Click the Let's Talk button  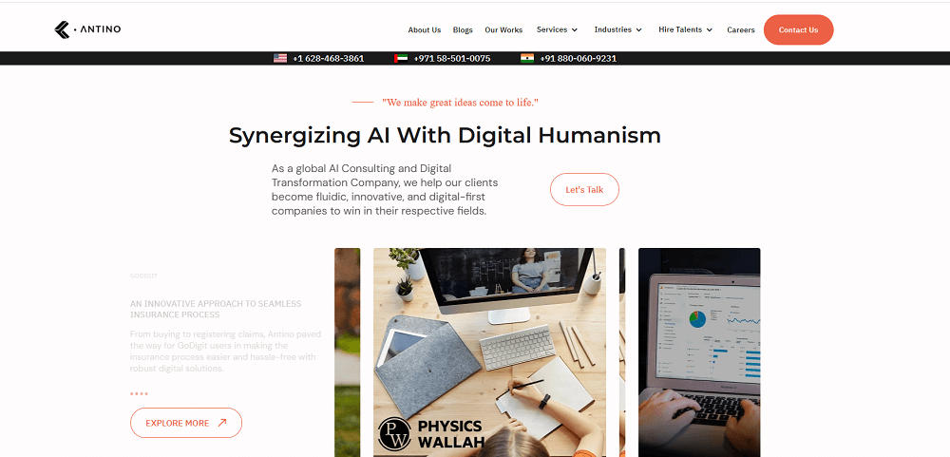pos(584,190)
